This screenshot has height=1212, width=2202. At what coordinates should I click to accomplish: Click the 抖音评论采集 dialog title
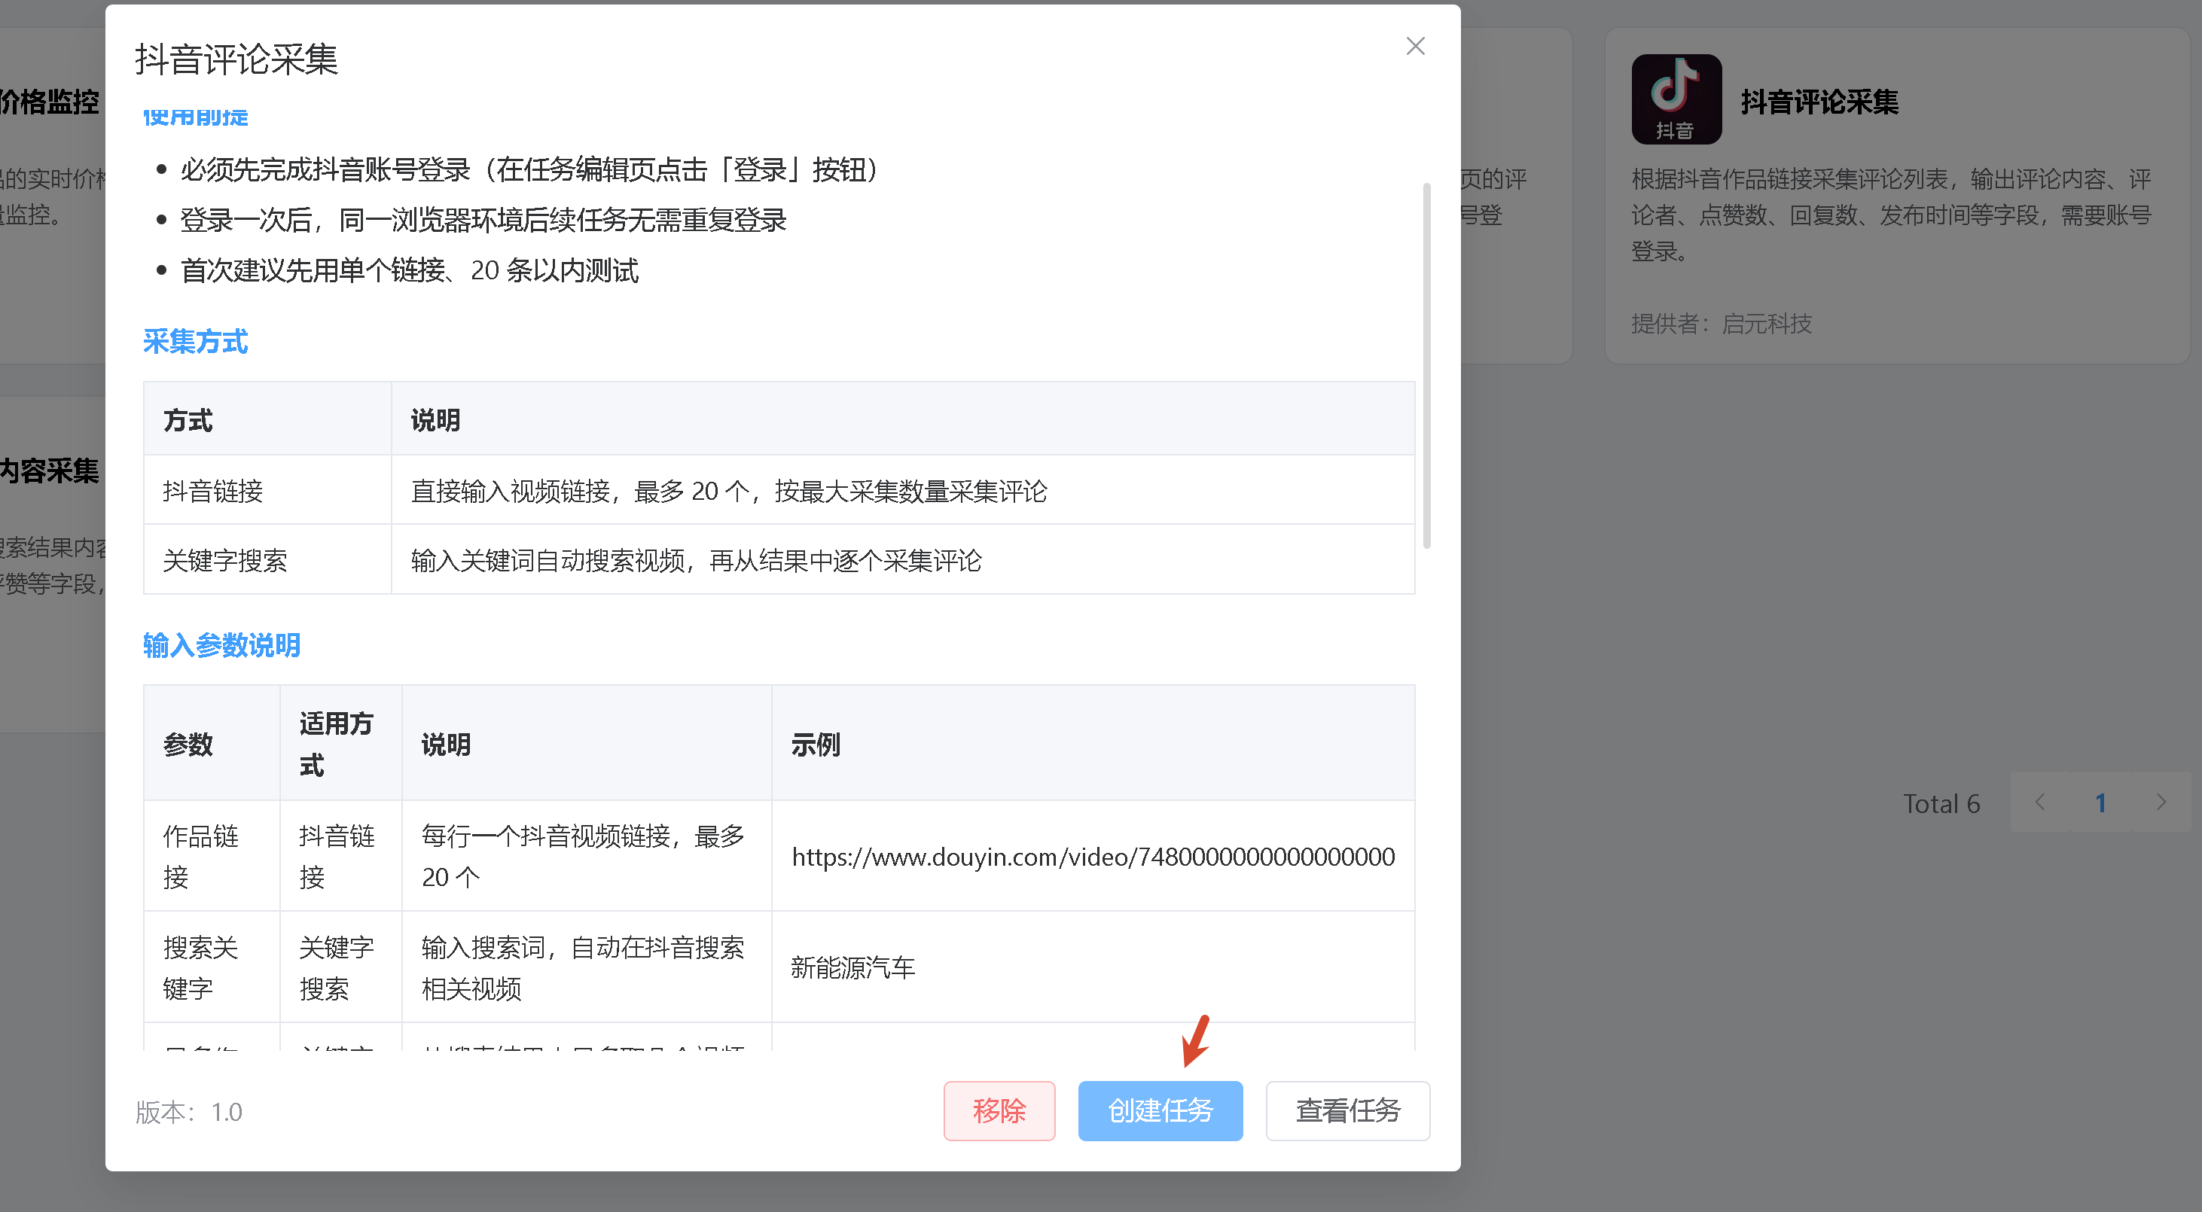click(236, 59)
